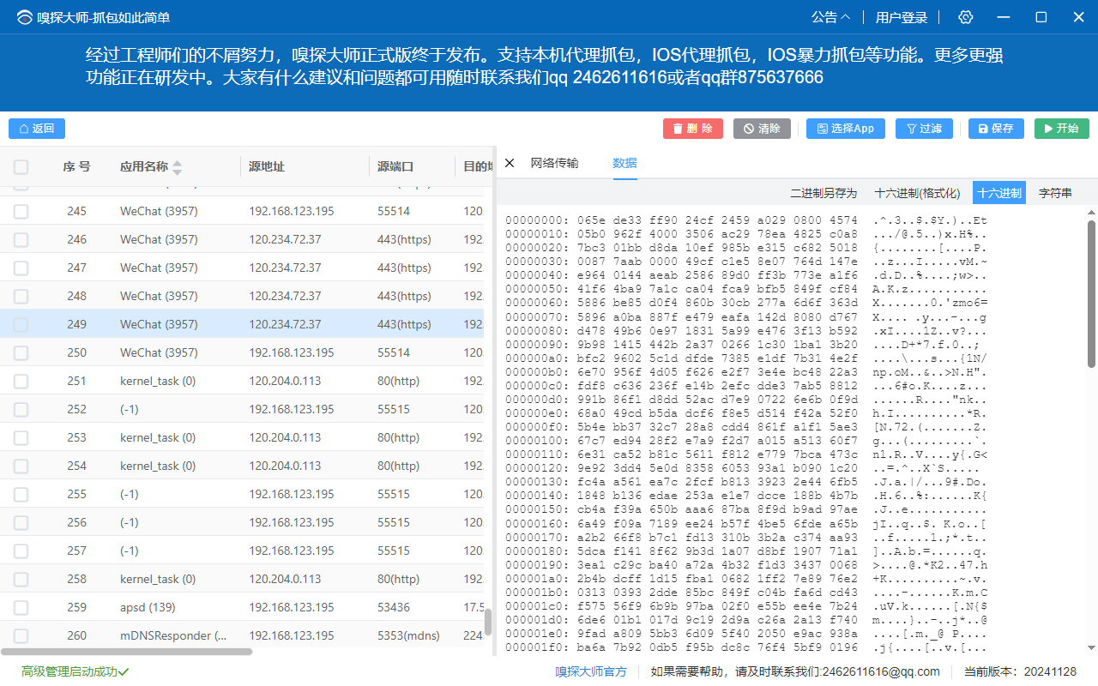
Task: Check the checkbox for row 246
Action: coord(21,240)
